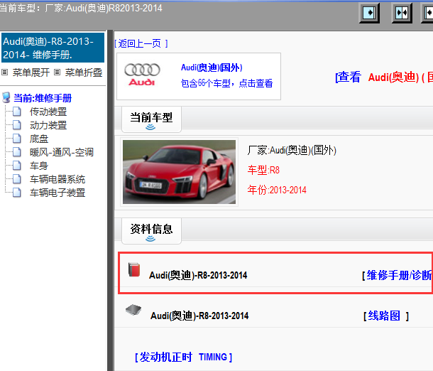This screenshot has width=433, height=371.
Task: Click 菜单折叠 text to collapse menu
Action: (84, 72)
